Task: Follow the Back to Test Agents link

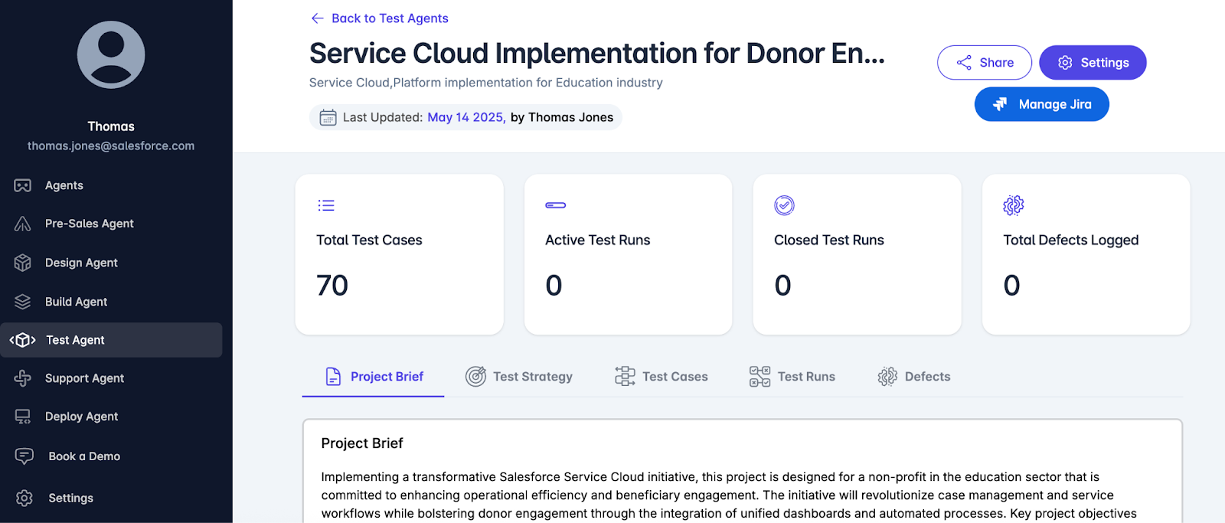Action: coord(380,18)
